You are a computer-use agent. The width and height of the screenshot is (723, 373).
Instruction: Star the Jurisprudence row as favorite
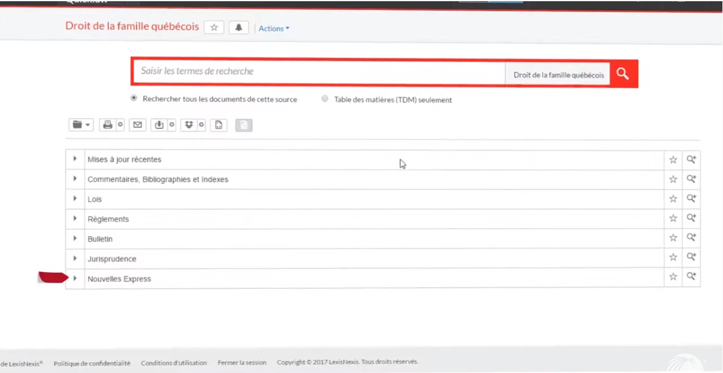point(672,259)
